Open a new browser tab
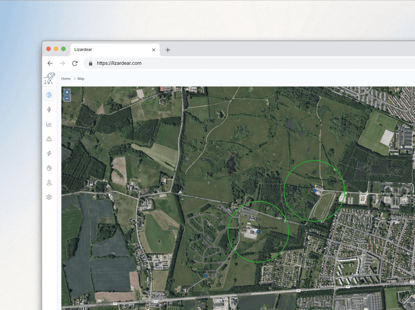The width and height of the screenshot is (415, 310). click(x=168, y=50)
